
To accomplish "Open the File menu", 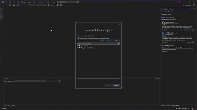I will pyautogui.click(x=6, y=2).
